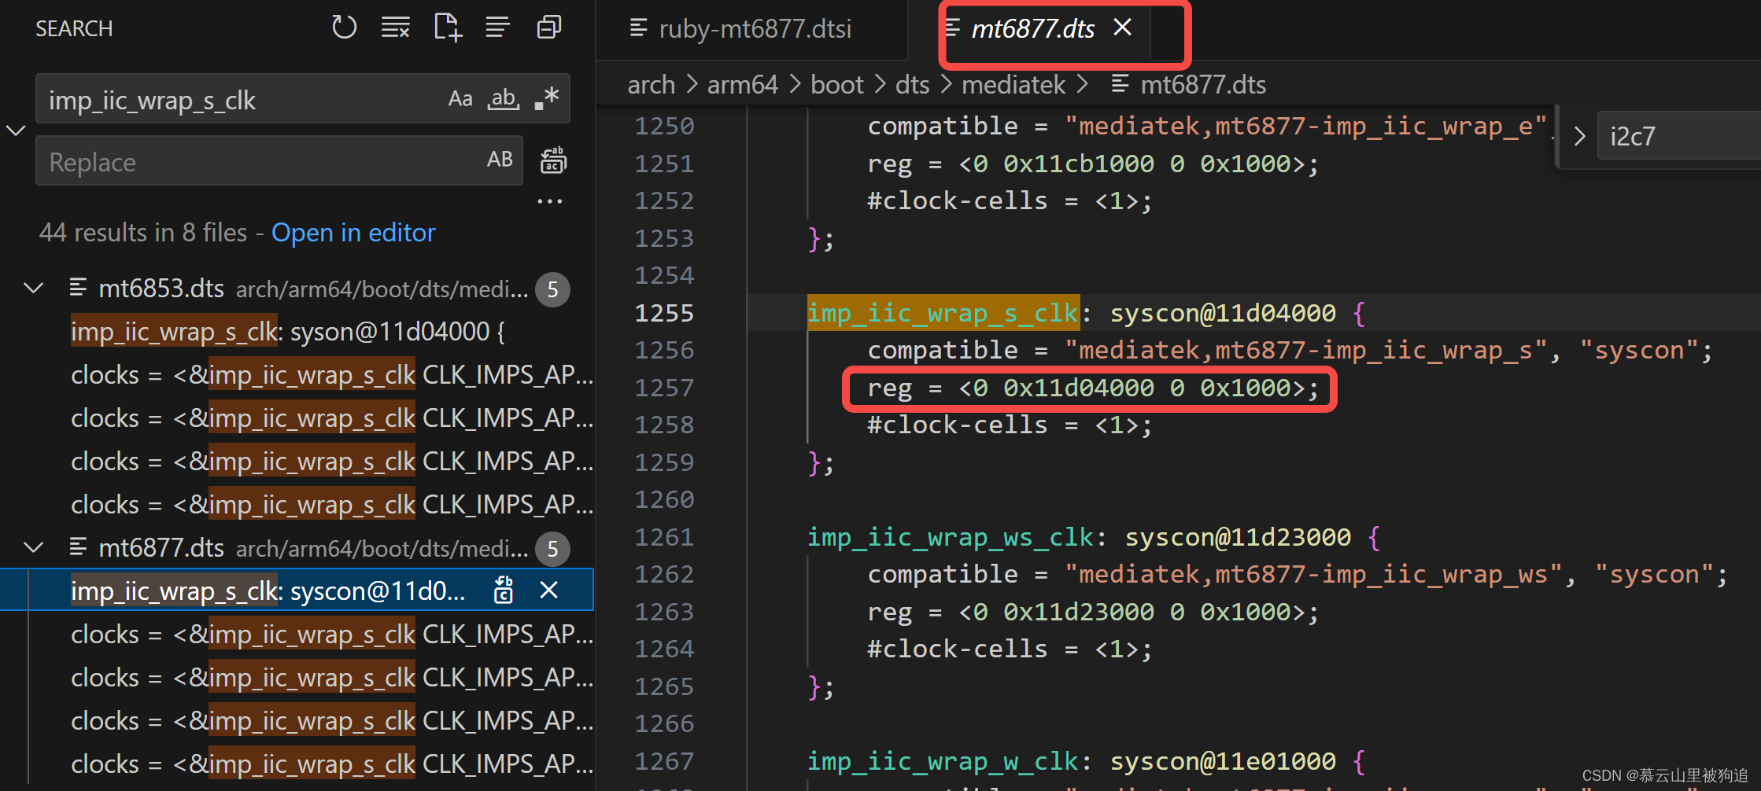This screenshot has height=791, width=1761.
Task: Select the mt6877.dts editor tab
Action: 1032,29
